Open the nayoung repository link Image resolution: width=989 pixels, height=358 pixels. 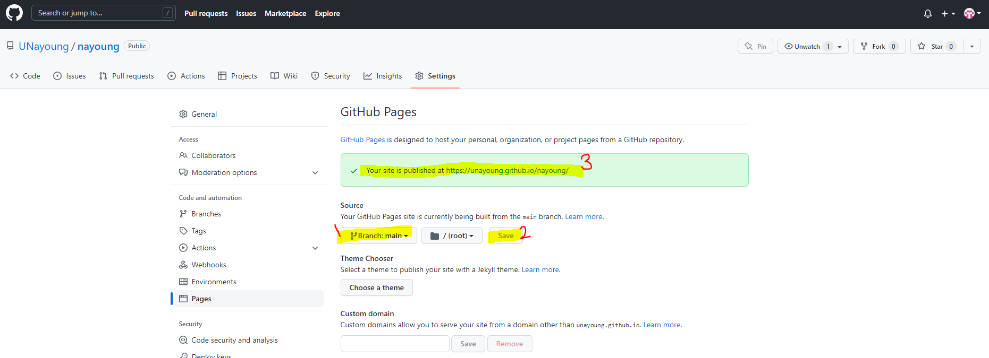click(x=98, y=46)
